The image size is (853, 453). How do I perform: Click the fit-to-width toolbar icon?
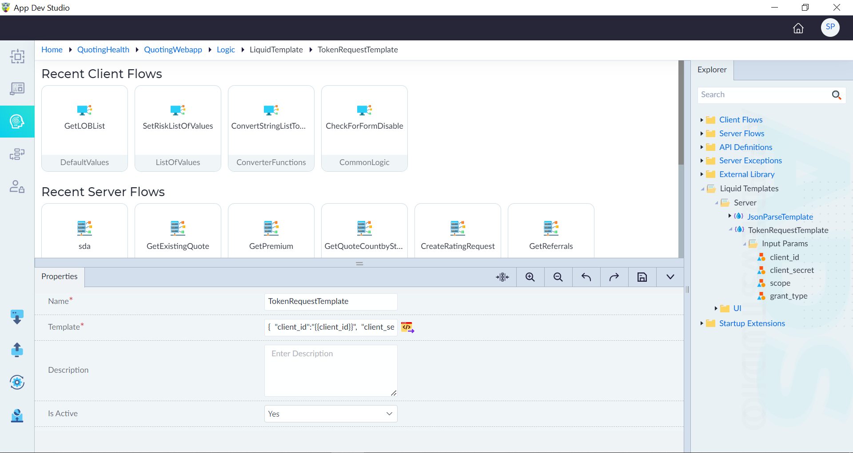point(502,277)
